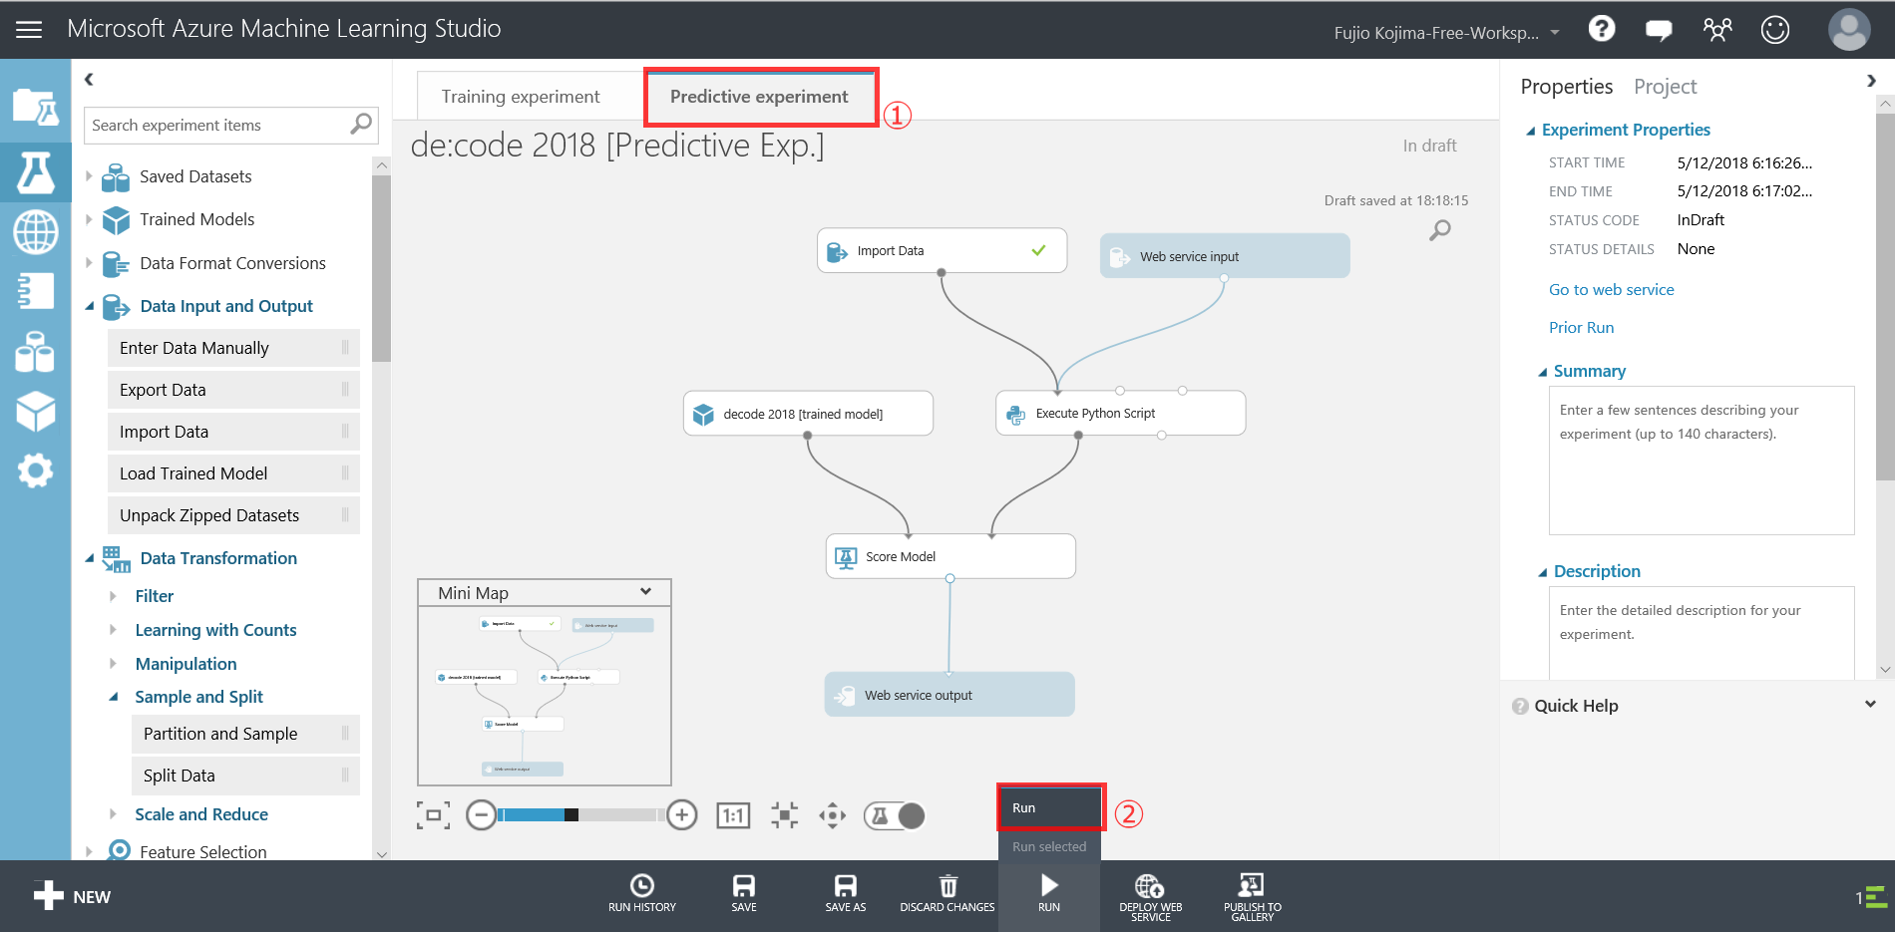1895x932 pixels.
Task: Click the canvas search magnifier icon
Action: [1440, 230]
